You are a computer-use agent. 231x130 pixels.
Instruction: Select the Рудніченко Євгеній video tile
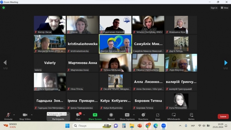coord(115,25)
